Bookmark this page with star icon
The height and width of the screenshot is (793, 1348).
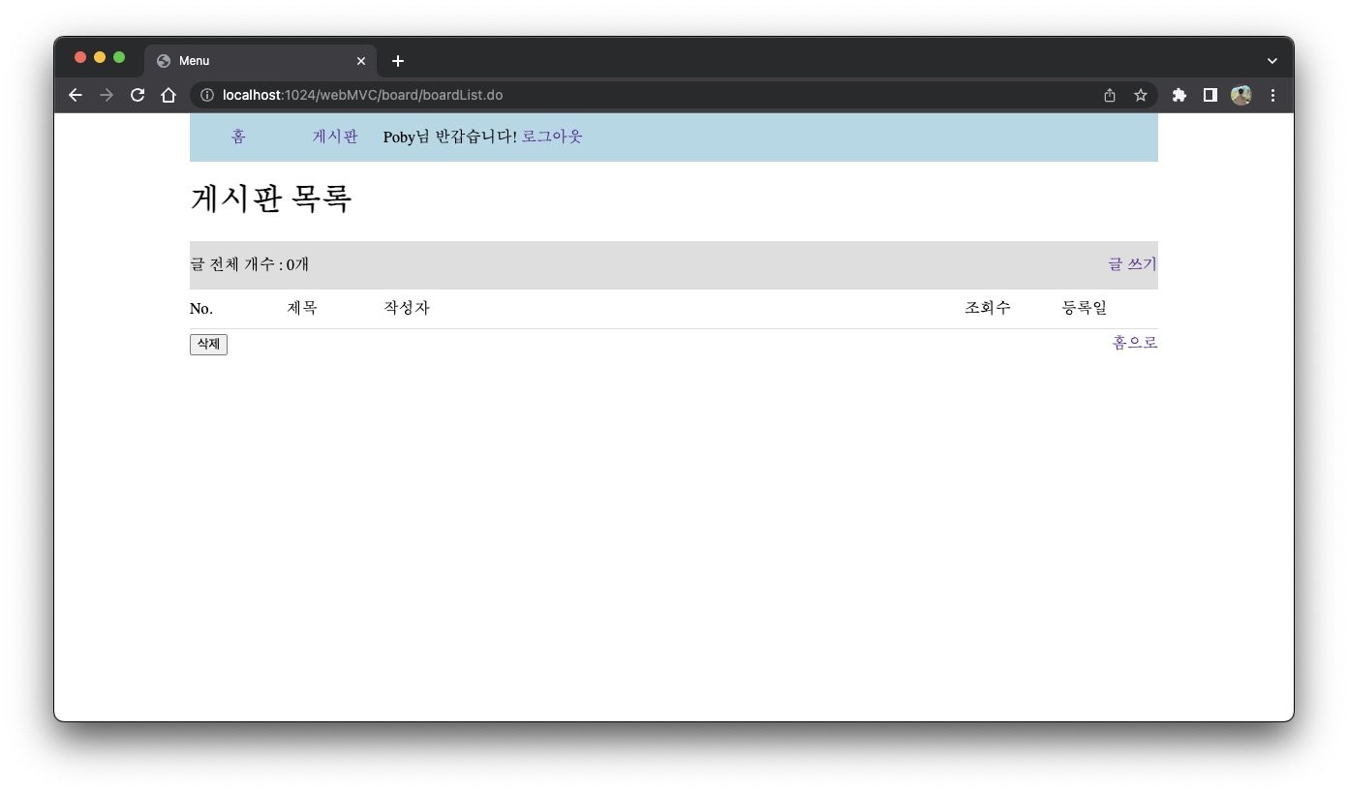[1141, 95]
